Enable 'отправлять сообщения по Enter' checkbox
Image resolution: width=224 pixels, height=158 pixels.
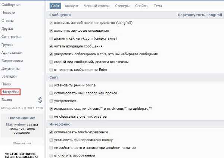[51, 69]
